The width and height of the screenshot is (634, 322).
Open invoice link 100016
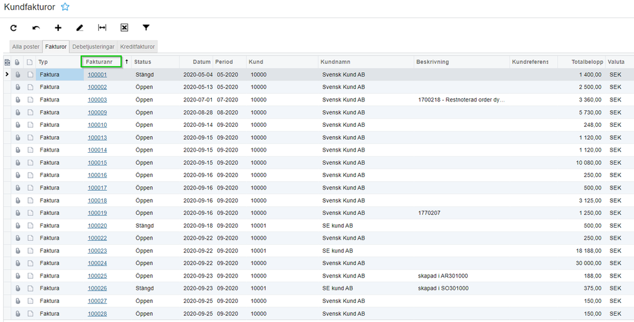click(98, 176)
